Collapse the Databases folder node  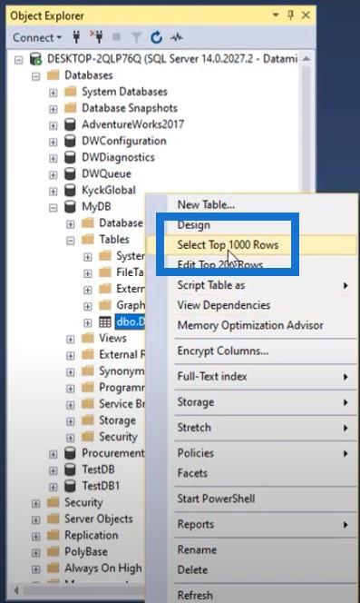point(35,76)
